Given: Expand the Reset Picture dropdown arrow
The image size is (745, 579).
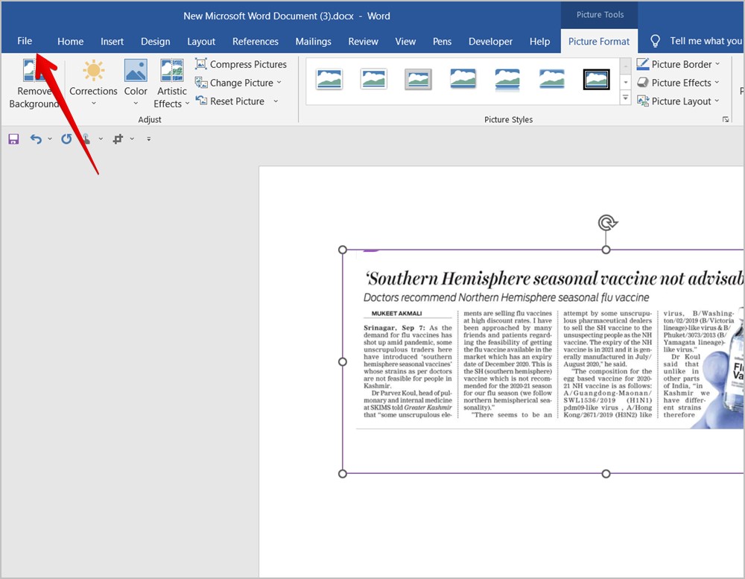Looking at the screenshot, I should coord(276,101).
